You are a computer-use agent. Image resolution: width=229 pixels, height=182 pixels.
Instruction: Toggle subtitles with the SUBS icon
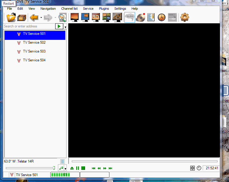tap(129, 17)
